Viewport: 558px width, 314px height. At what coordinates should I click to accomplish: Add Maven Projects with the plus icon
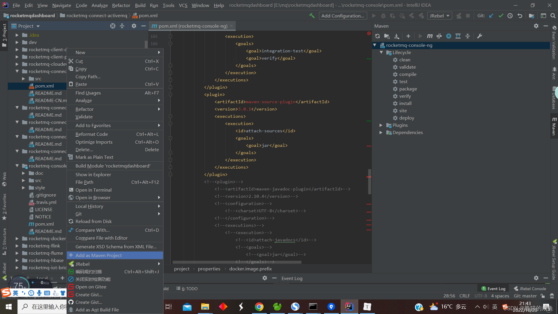point(408,36)
